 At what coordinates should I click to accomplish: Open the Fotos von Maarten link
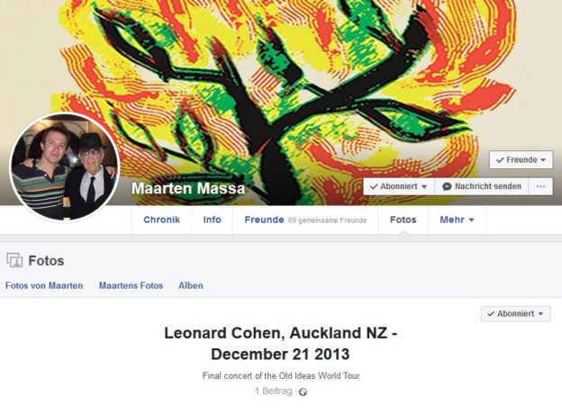point(44,286)
